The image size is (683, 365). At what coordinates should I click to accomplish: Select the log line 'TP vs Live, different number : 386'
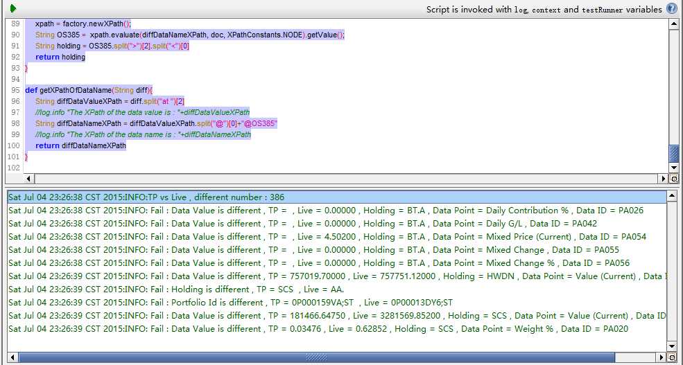coord(337,197)
